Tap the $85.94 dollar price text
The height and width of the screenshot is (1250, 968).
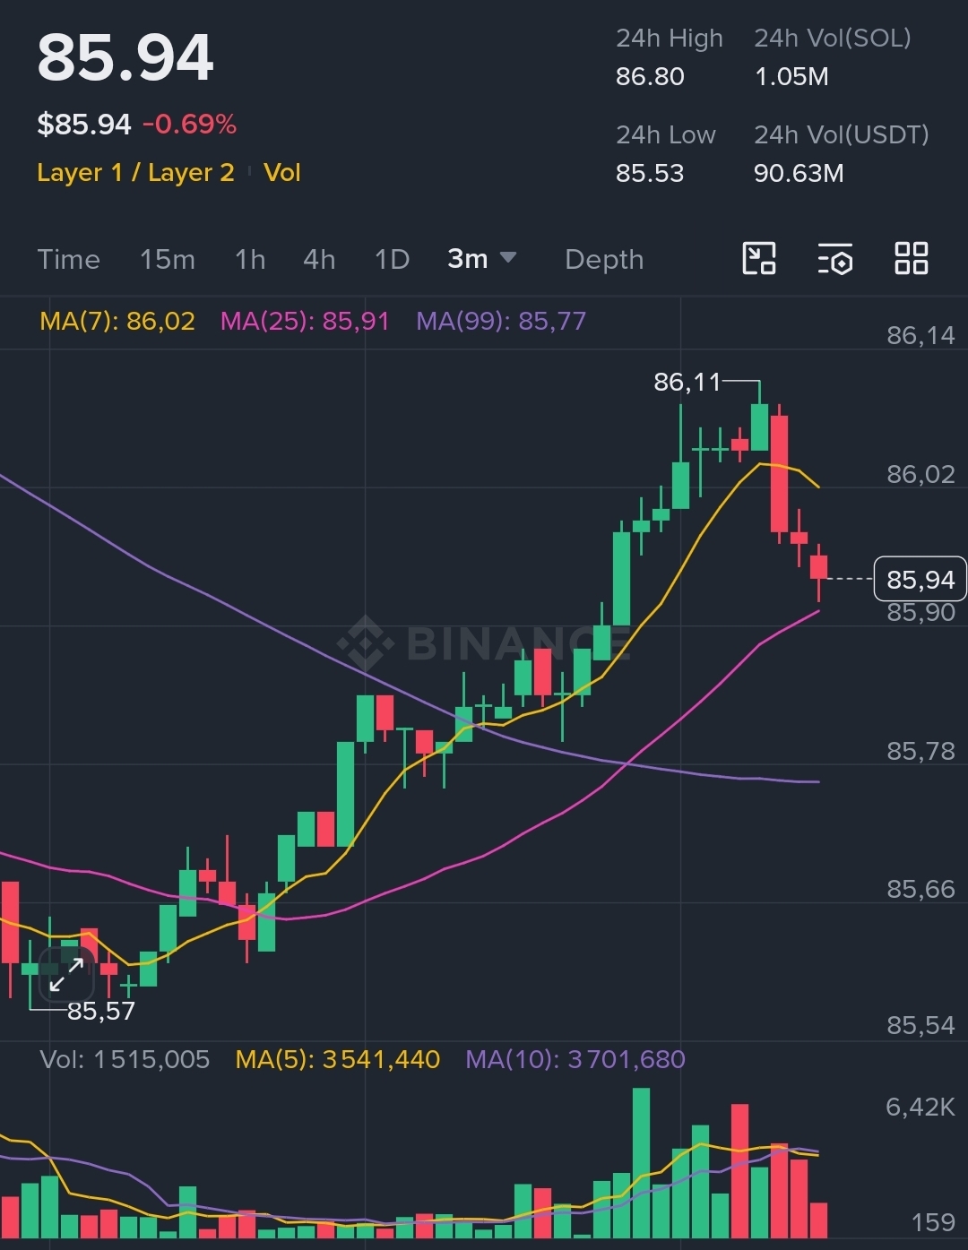tap(84, 124)
